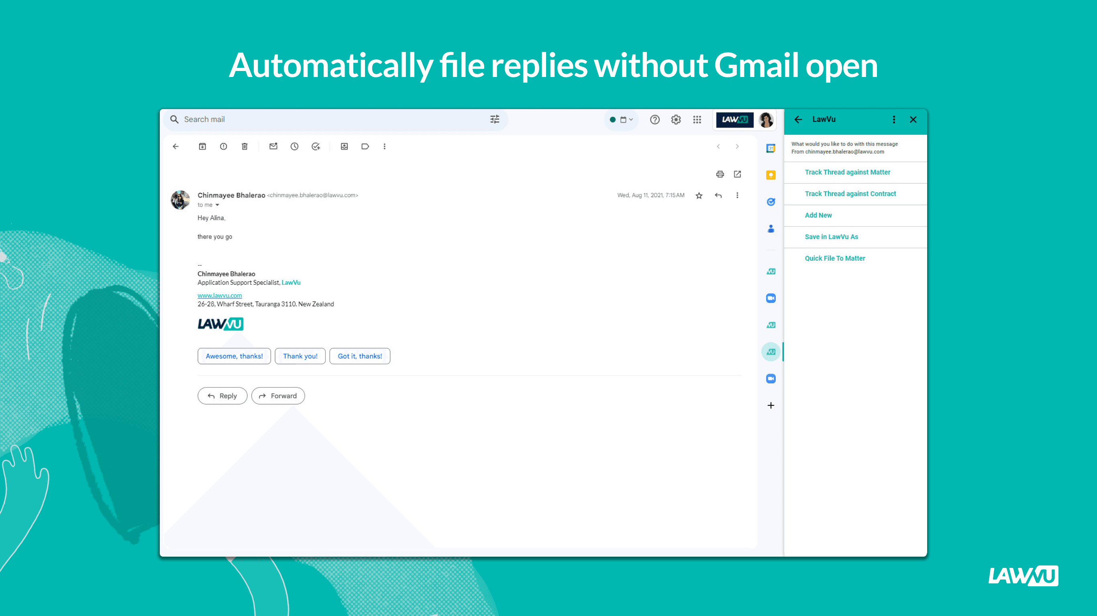Viewport: 1097px width, 616px height.
Task: Open the email in a new window
Action: 738,174
